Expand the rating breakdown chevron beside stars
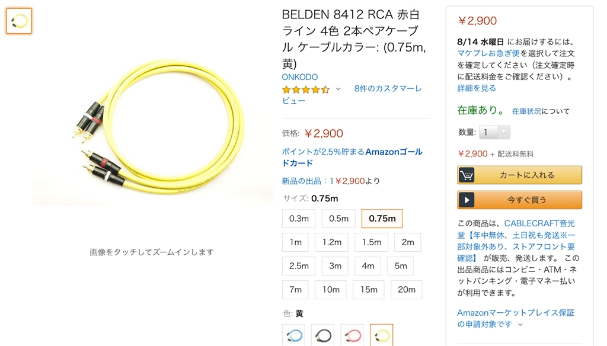 338,89
